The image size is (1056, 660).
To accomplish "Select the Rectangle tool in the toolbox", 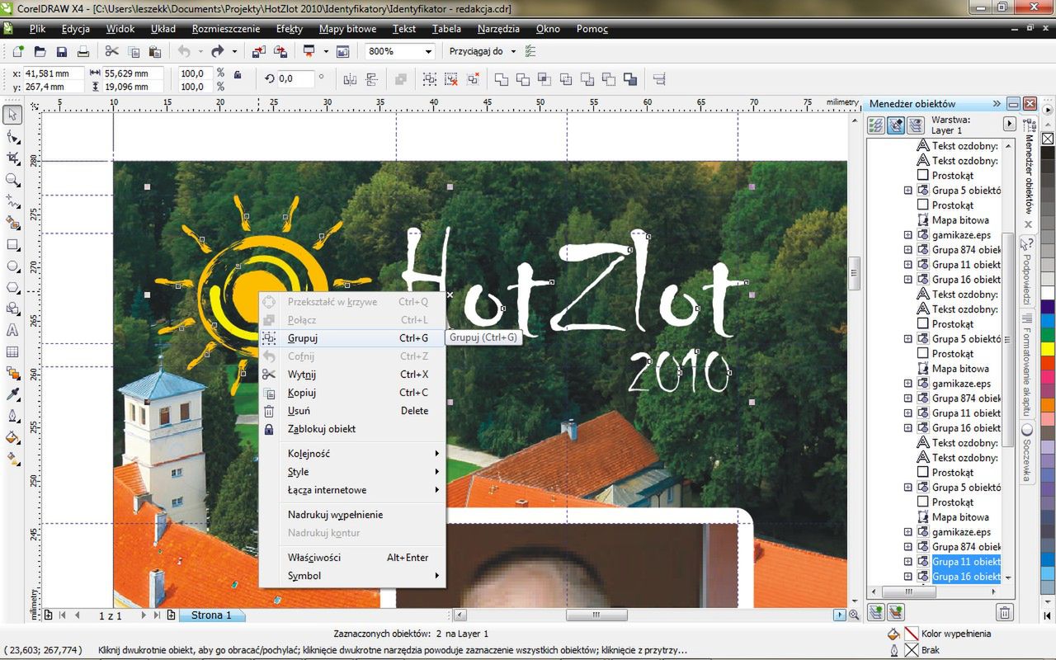I will [12, 245].
